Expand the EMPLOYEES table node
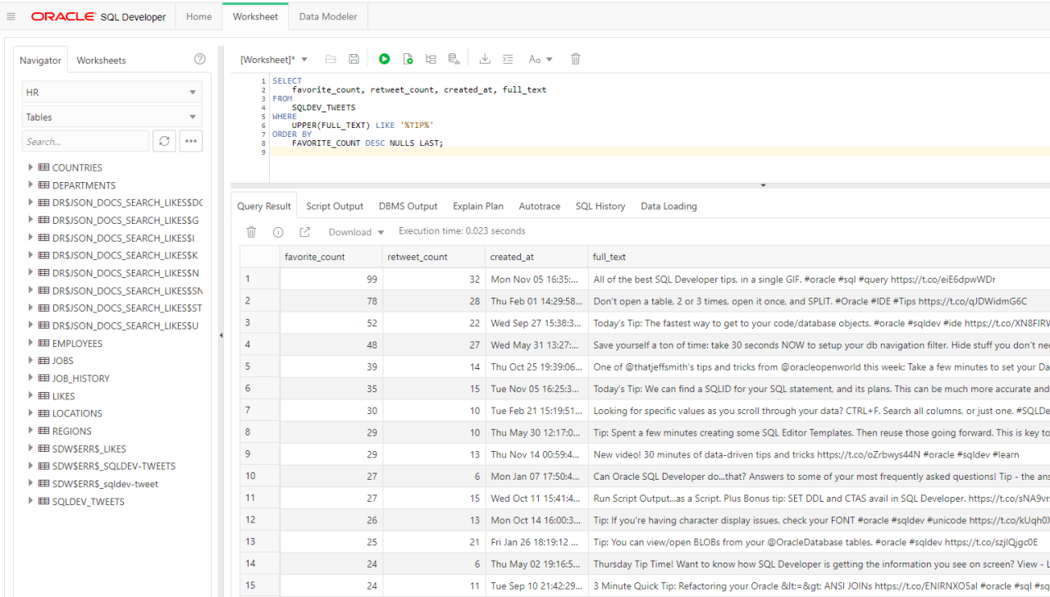Screen dimensions: 1050x597 [31, 343]
